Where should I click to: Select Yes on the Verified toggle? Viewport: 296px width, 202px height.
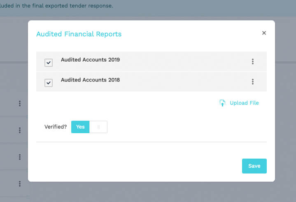click(x=80, y=127)
